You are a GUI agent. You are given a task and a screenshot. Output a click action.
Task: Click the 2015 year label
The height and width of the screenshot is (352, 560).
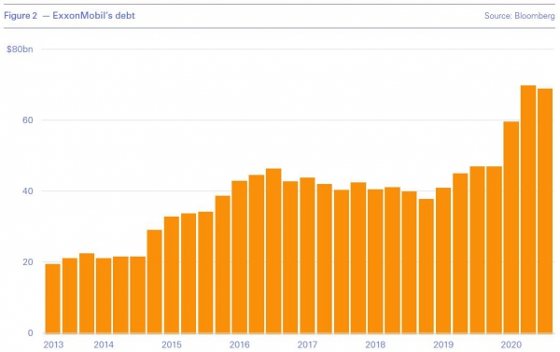point(172,345)
